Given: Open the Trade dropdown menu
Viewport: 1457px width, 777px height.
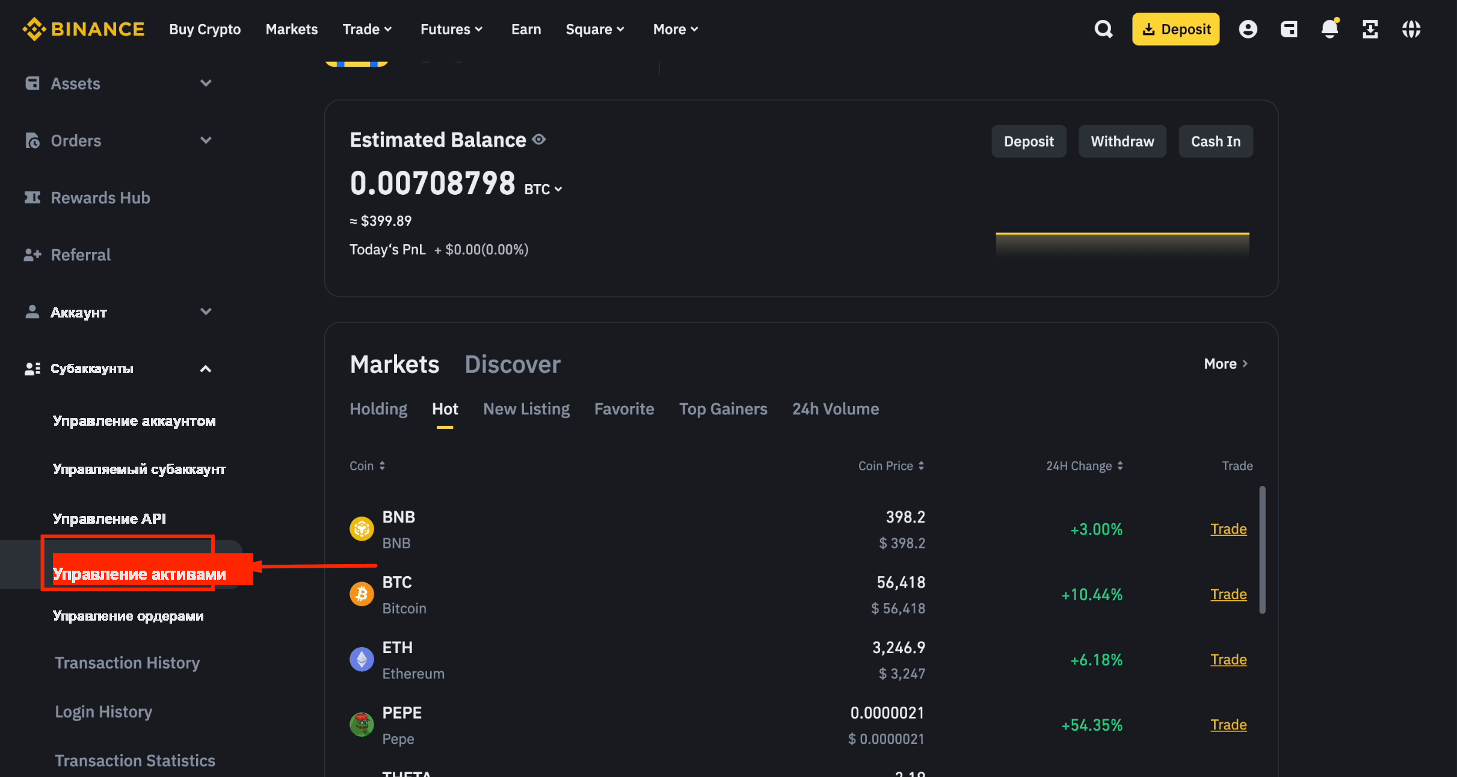Looking at the screenshot, I should (367, 29).
